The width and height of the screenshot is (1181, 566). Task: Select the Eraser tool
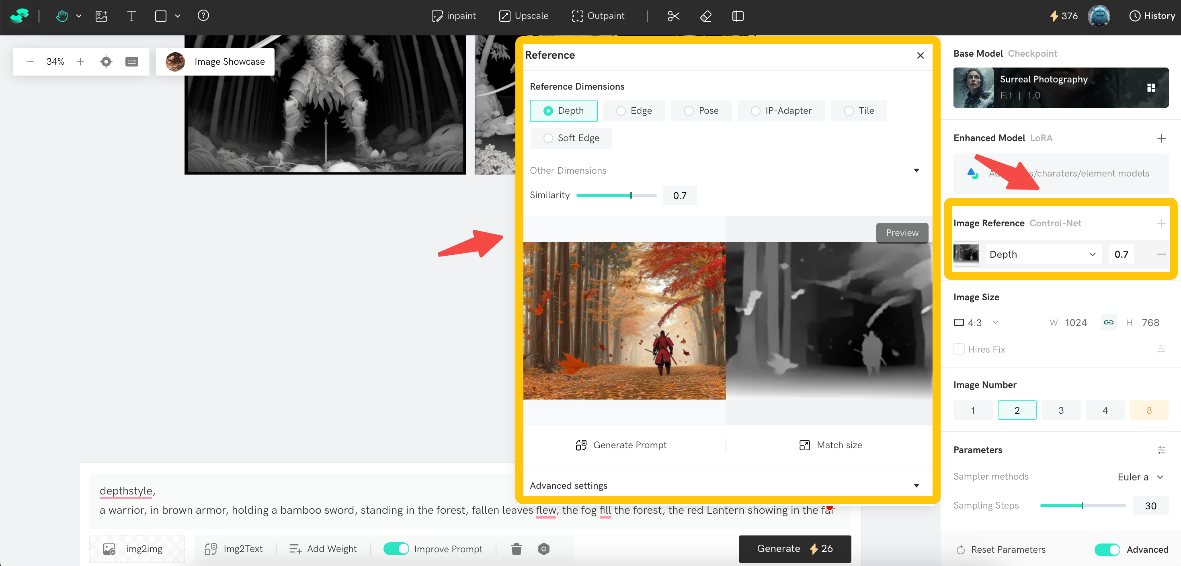(x=705, y=16)
